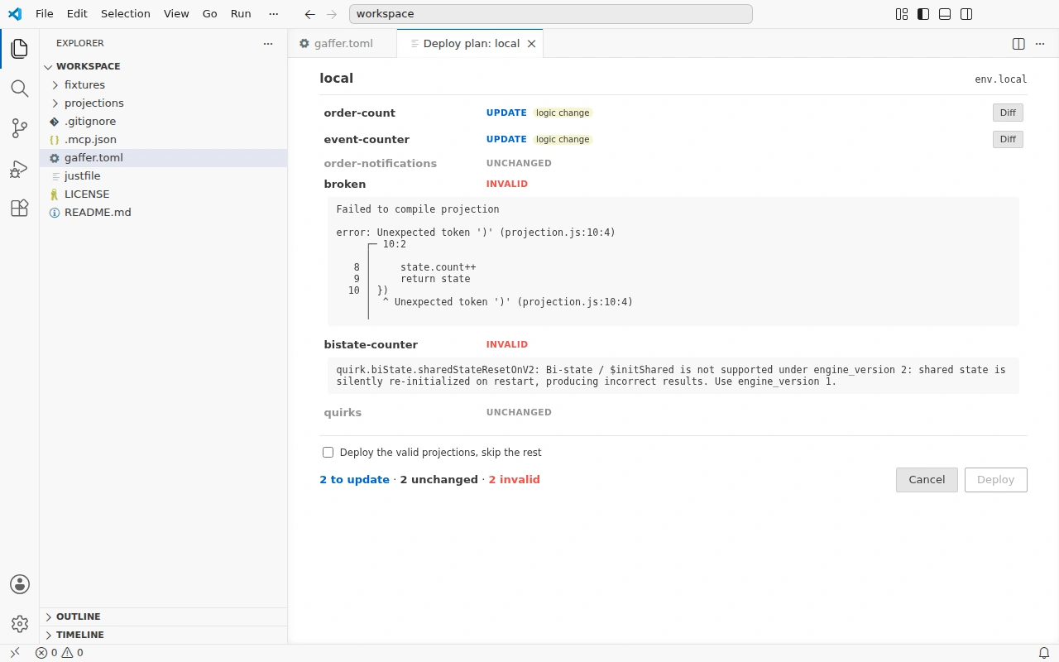
Task: Open Explorer Views and More Actions ellipsis
Action: point(267,43)
